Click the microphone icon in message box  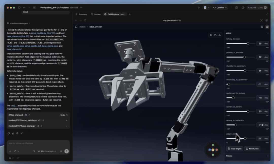tap(61, 151)
